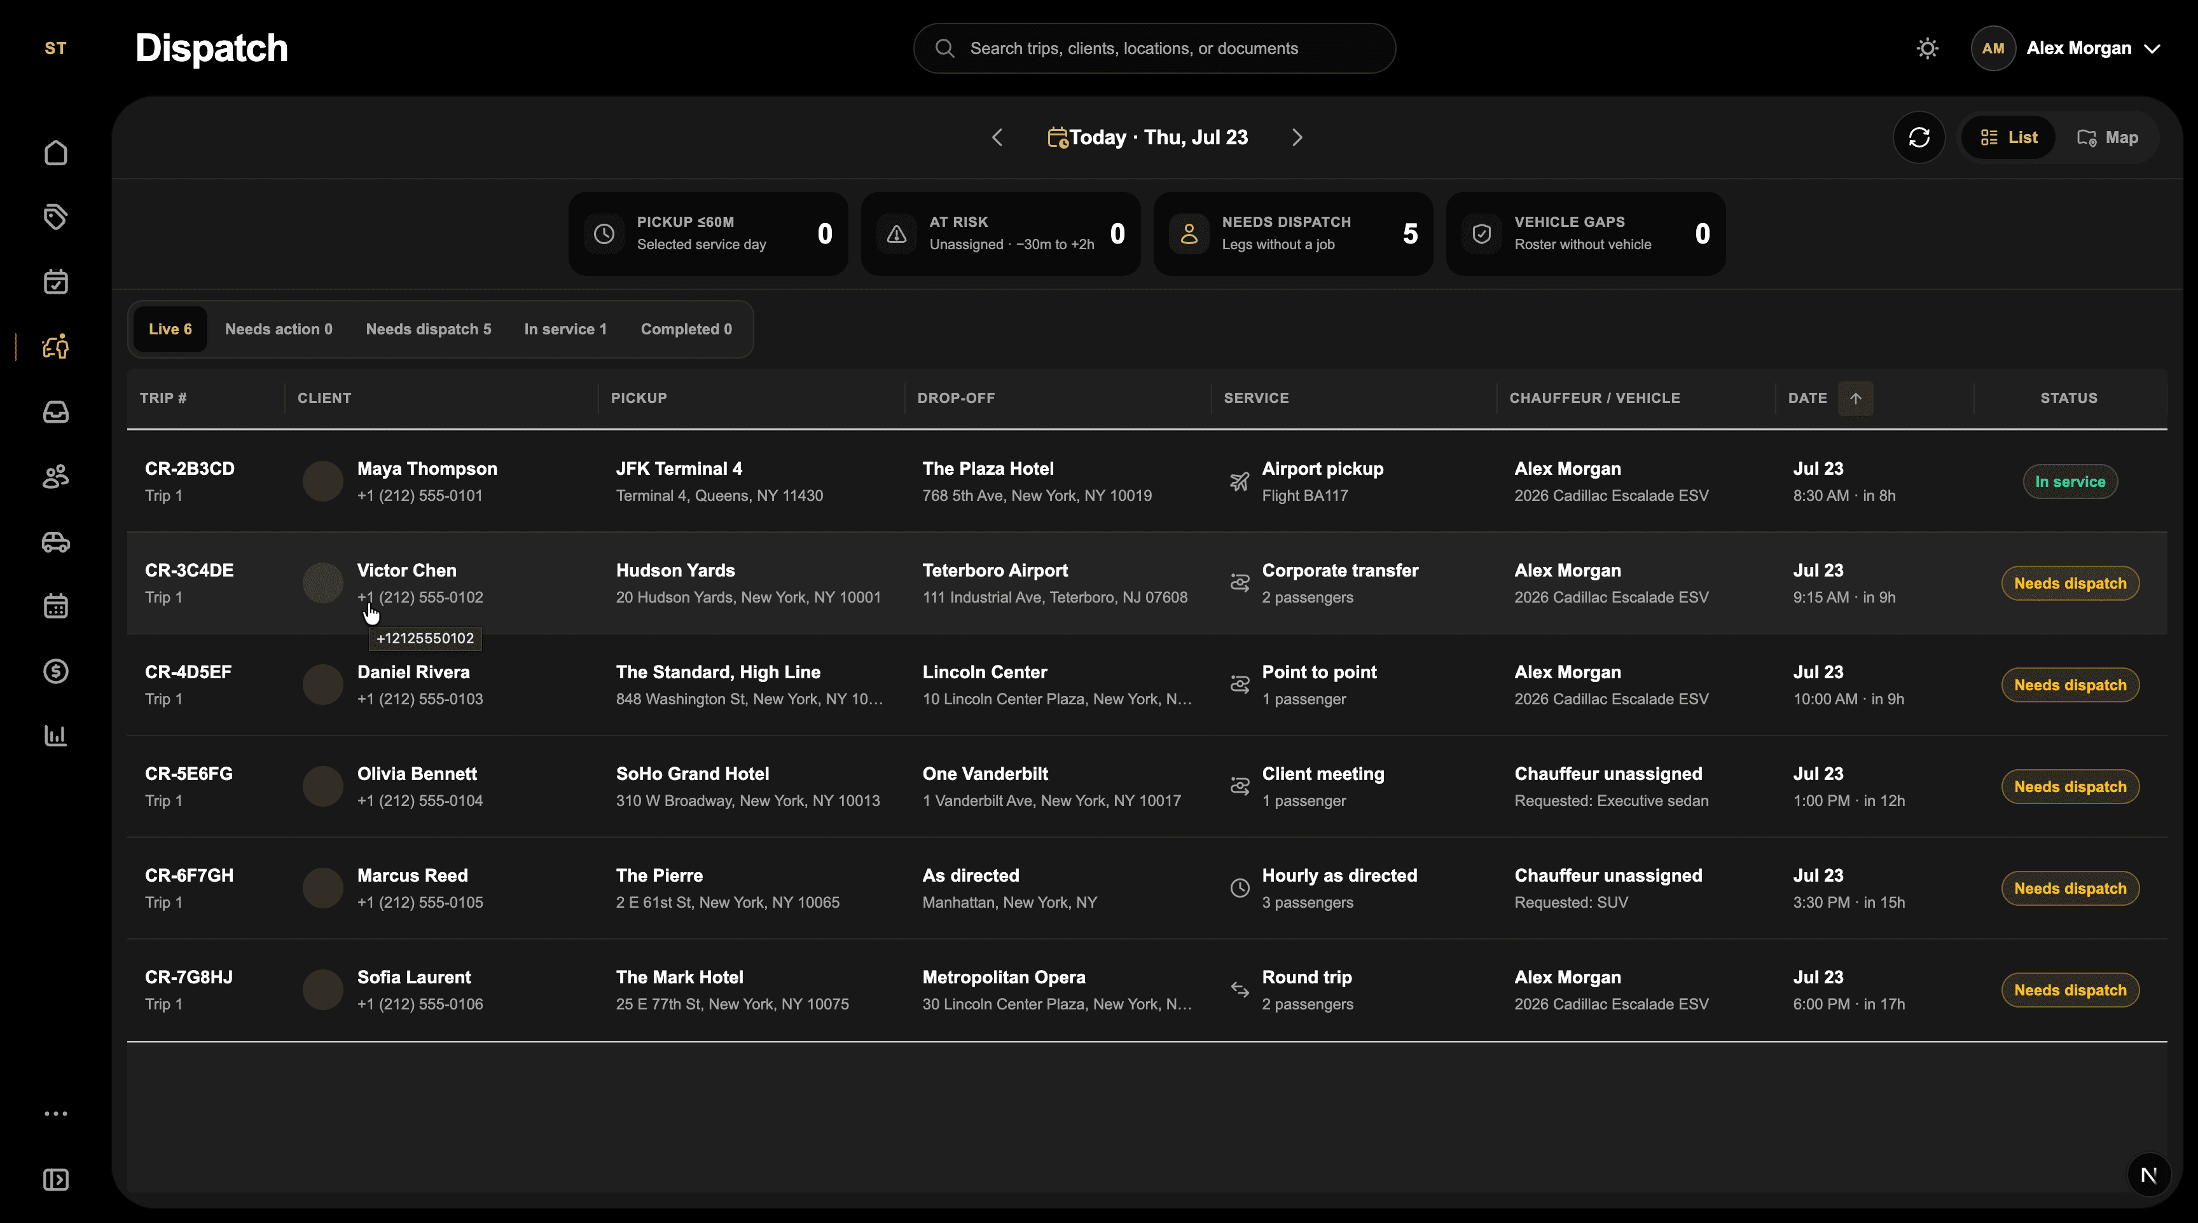Click JFK Terminal 4 pickup cell
This screenshot has width=2198, height=1223.
[751, 482]
